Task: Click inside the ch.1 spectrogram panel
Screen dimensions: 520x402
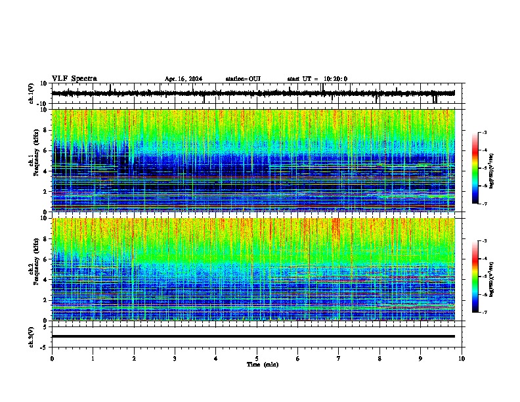Action: click(253, 160)
